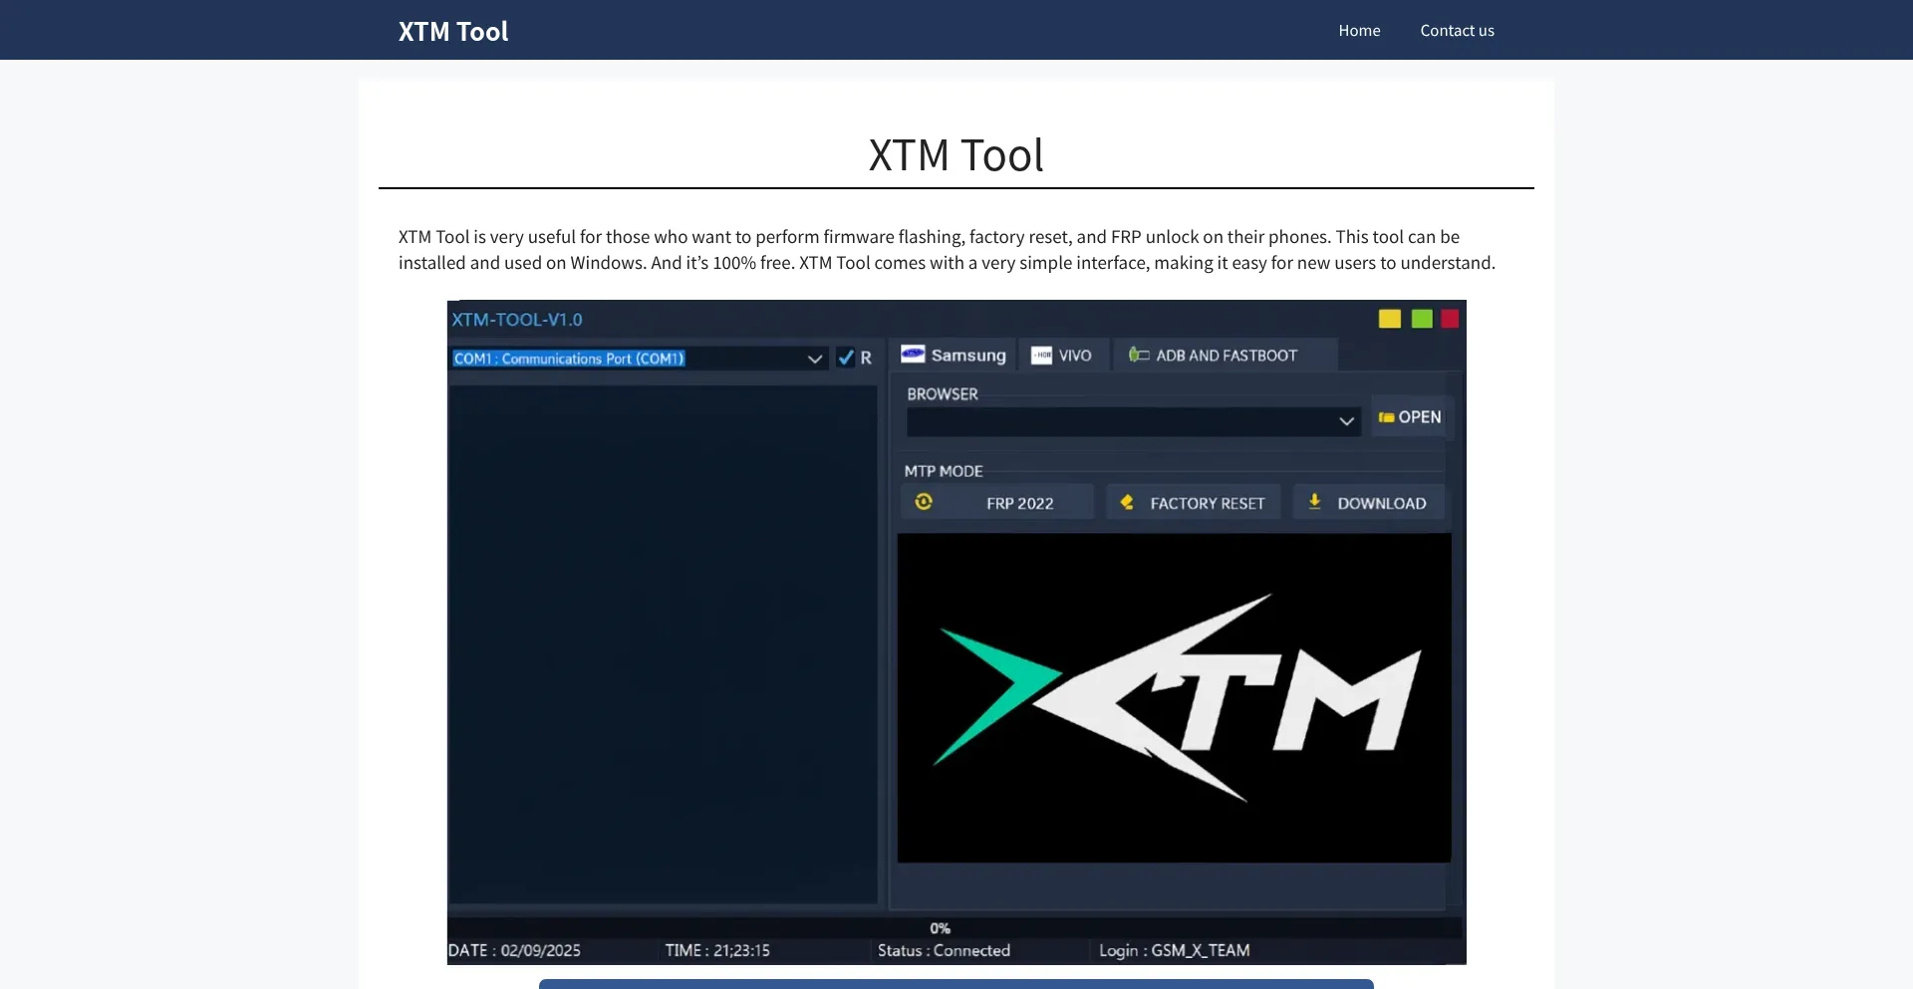
Task: Switch to the VIVO tab
Action: click(x=1062, y=356)
